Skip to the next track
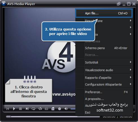 27,109
